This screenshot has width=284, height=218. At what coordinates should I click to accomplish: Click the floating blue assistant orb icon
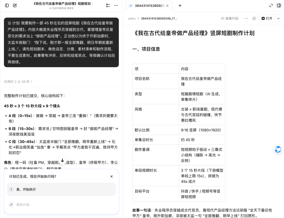point(278,150)
